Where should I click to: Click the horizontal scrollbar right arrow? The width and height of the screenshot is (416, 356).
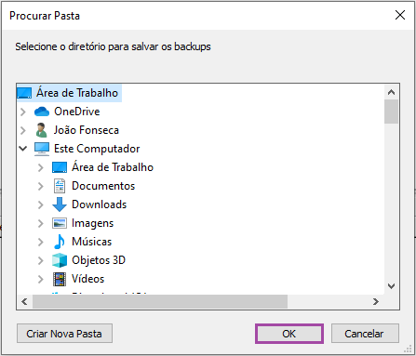pyautogui.click(x=376, y=301)
